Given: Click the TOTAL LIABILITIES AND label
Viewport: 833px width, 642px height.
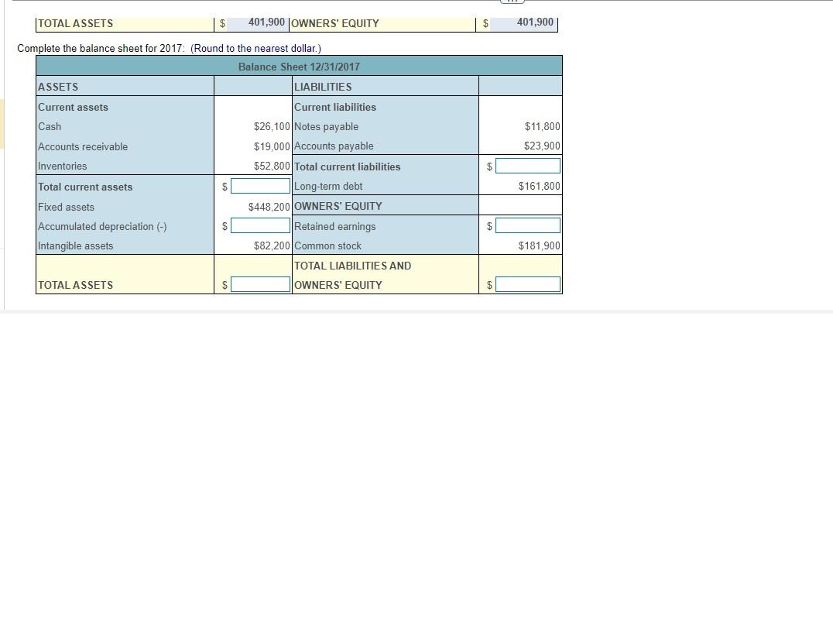Looking at the screenshot, I should pos(353,266).
